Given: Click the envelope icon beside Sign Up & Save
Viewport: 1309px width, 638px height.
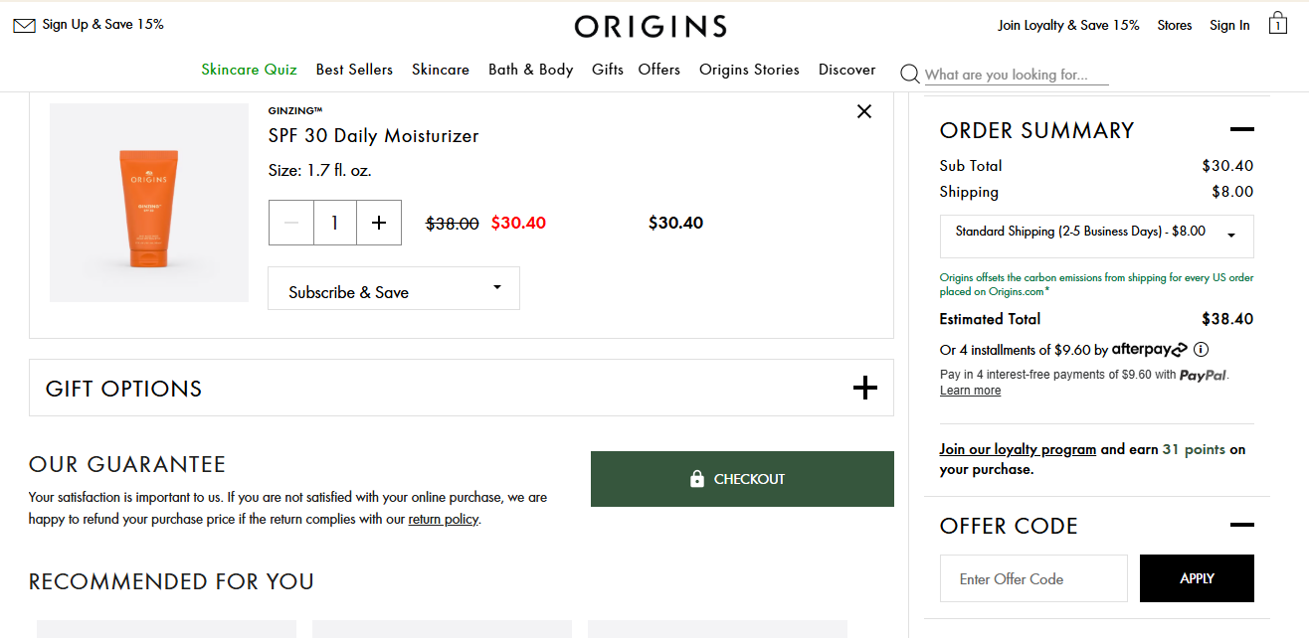Looking at the screenshot, I should tap(24, 24).
